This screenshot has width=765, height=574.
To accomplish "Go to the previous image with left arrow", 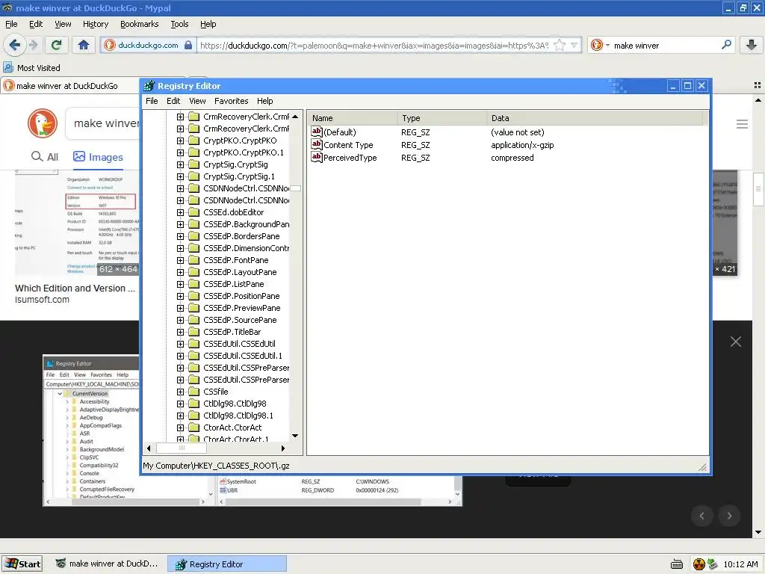I will (702, 516).
